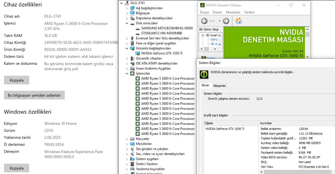Click the Geri back arrow icon
The width and height of the screenshot is (335, 174).
204,21
